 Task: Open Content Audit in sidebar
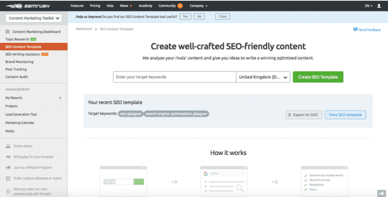pyautogui.click(x=17, y=77)
